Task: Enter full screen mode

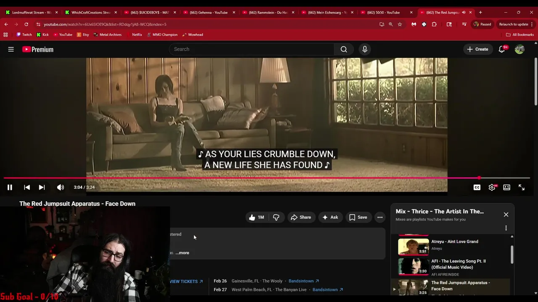Action: click(x=522, y=187)
